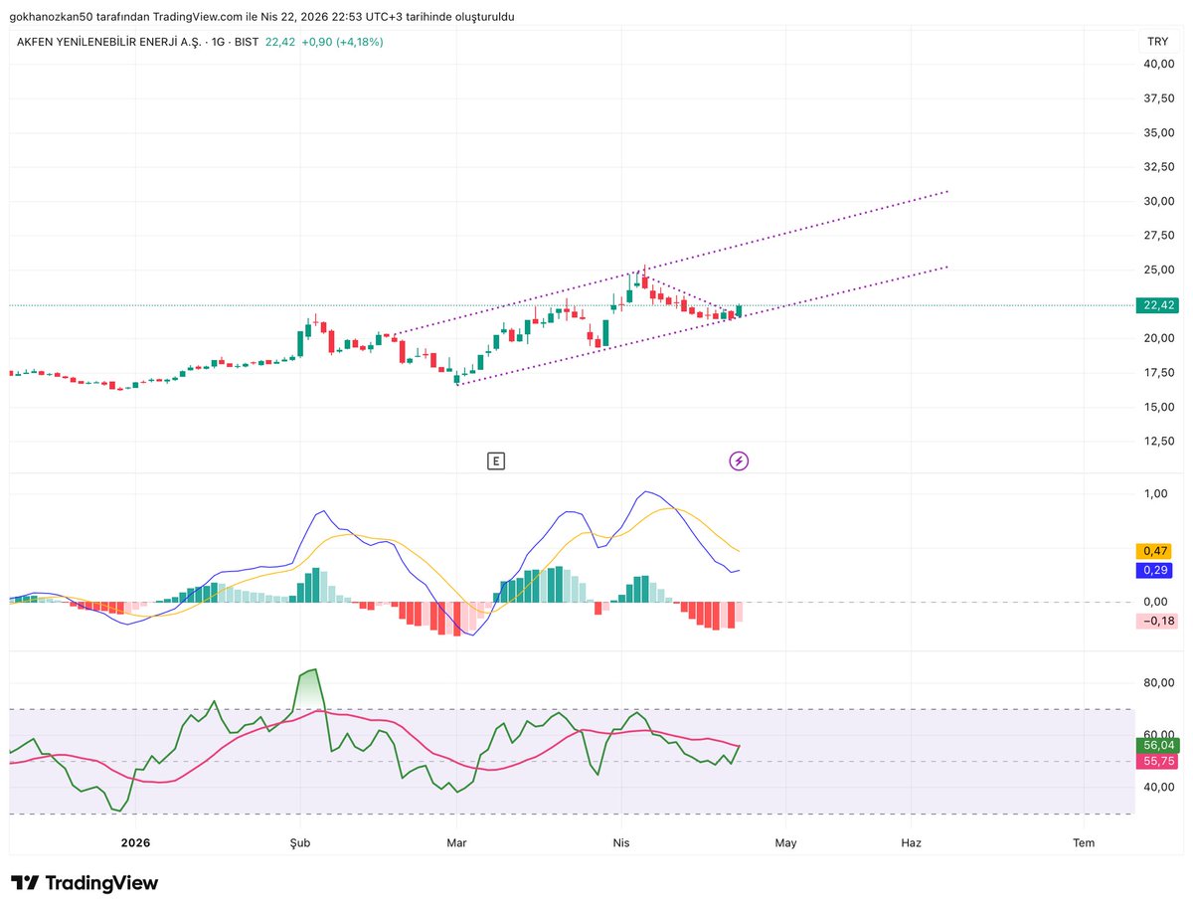Click the last green candlestick
1193x911 pixels.
click(739, 310)
